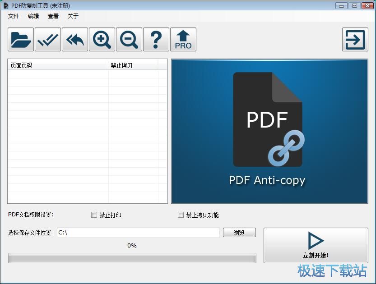Image resolution: width=376 pixels, height=284 pixels.
Task: Start processing with the 立刻开始 button
Action: pos(315,245)
